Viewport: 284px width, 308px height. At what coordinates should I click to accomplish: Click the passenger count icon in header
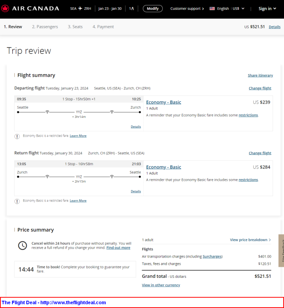(131, 8)
